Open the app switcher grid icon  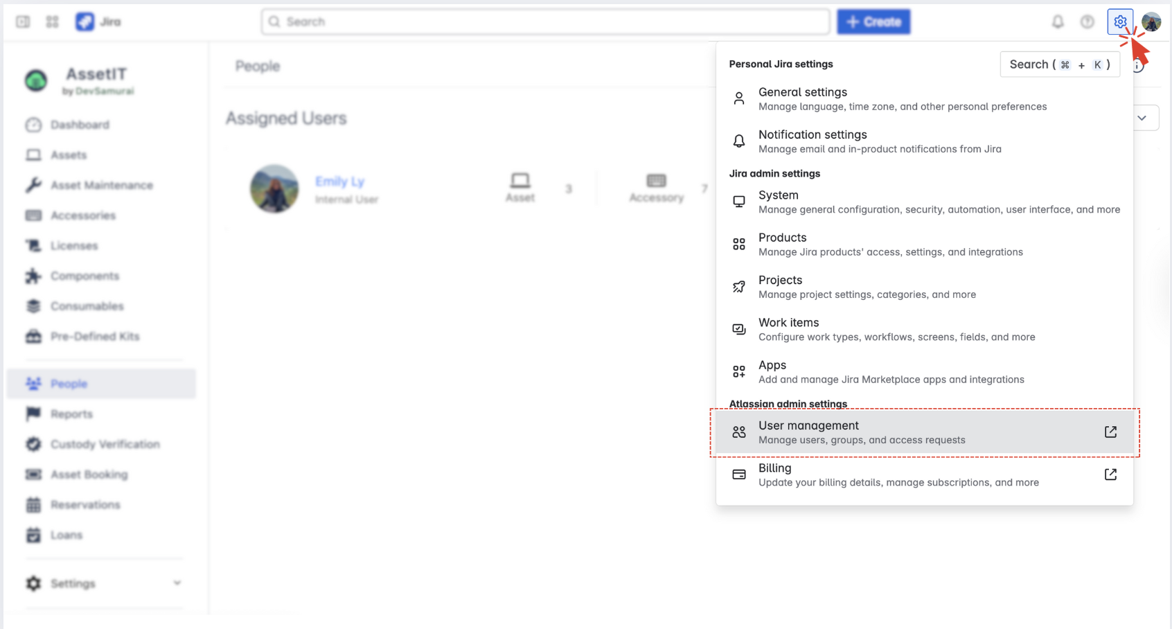click(x=52, y=22)
